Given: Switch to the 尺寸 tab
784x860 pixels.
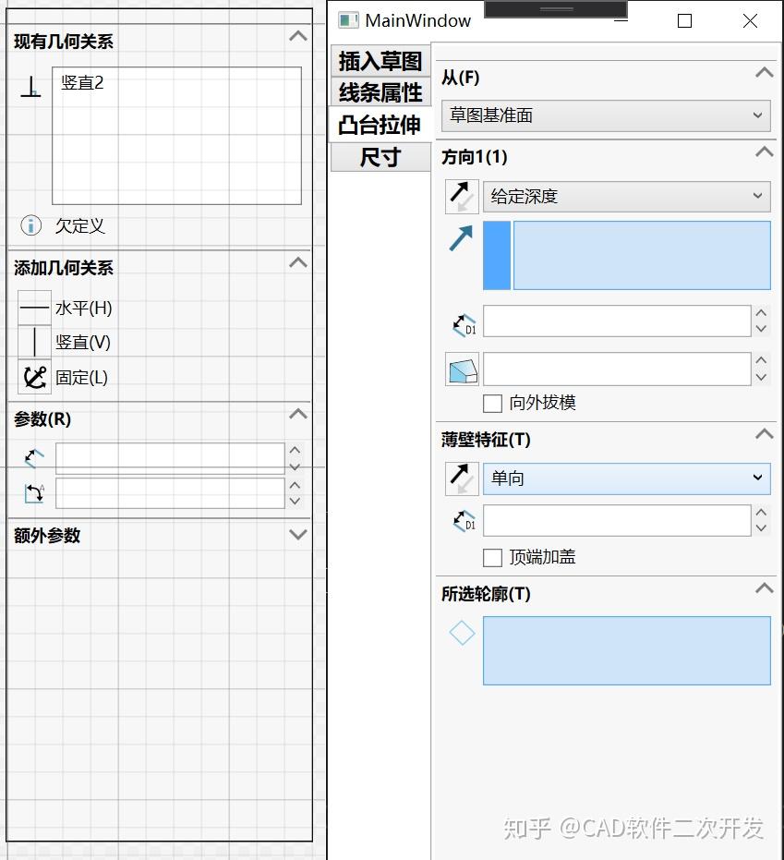Looking at the screenshot, I should pyautogui.click(x=380, y=157).
